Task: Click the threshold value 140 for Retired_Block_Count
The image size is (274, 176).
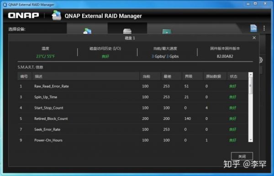Action: pos(188,119)
